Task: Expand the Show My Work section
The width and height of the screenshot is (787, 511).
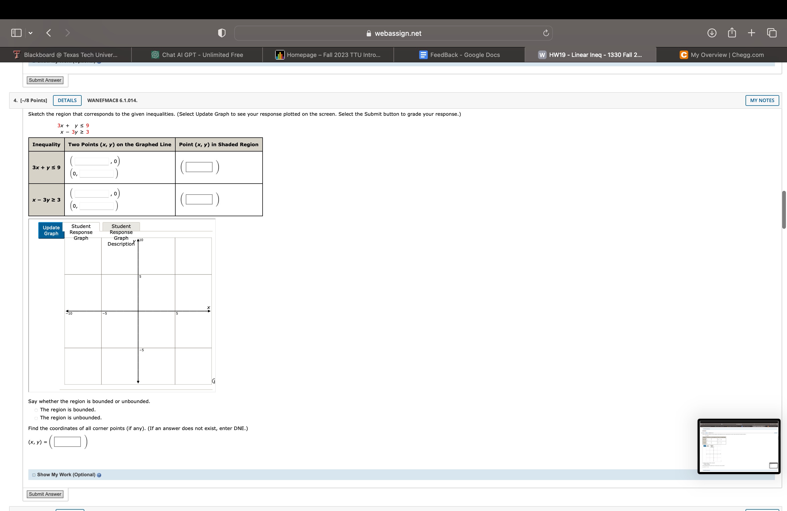Action: [x=34, y=475]
